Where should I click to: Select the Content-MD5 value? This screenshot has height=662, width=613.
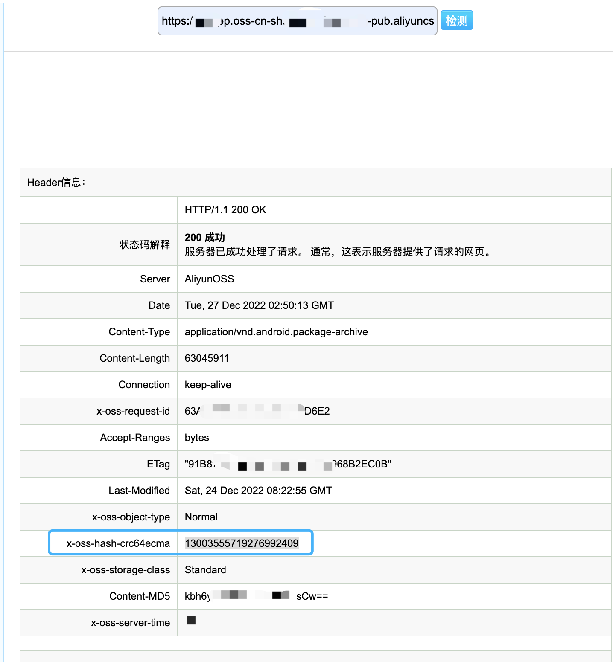(255, 596)
